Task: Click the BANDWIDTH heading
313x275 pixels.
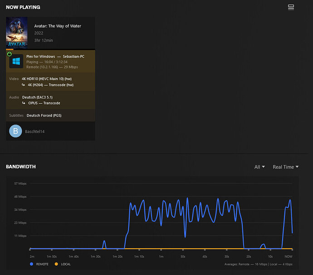Action: 21,167
